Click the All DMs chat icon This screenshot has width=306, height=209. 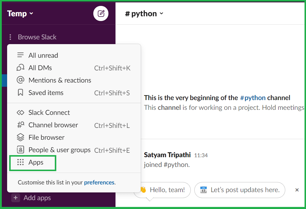coord(20,68)
